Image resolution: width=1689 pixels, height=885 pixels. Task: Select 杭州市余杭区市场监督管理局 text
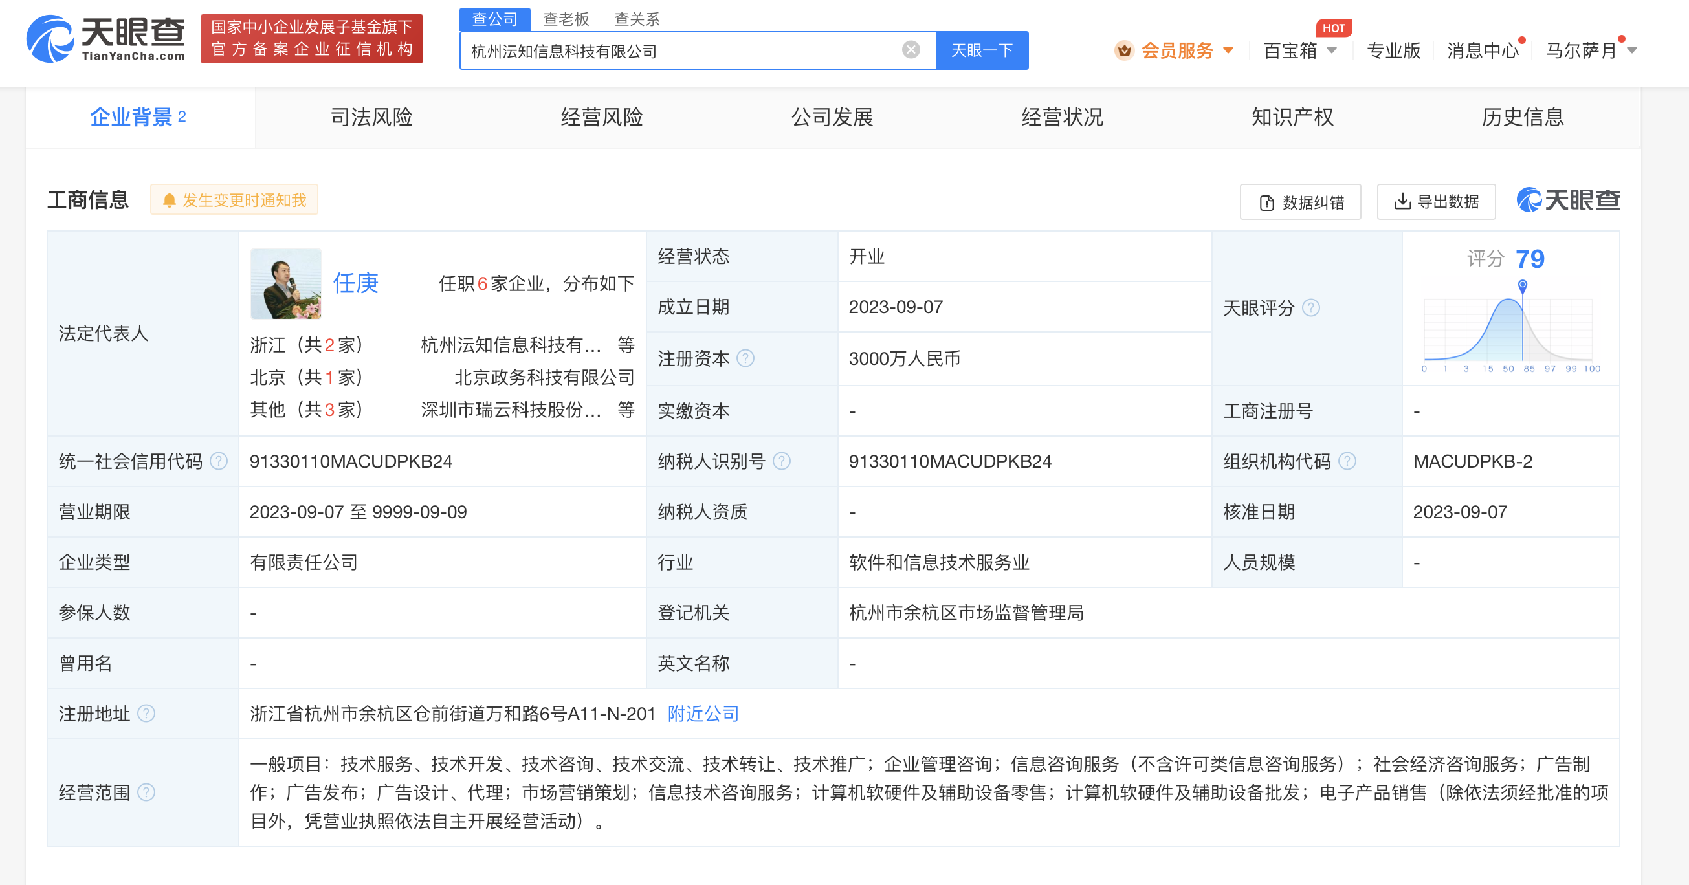tap(966, 613)
